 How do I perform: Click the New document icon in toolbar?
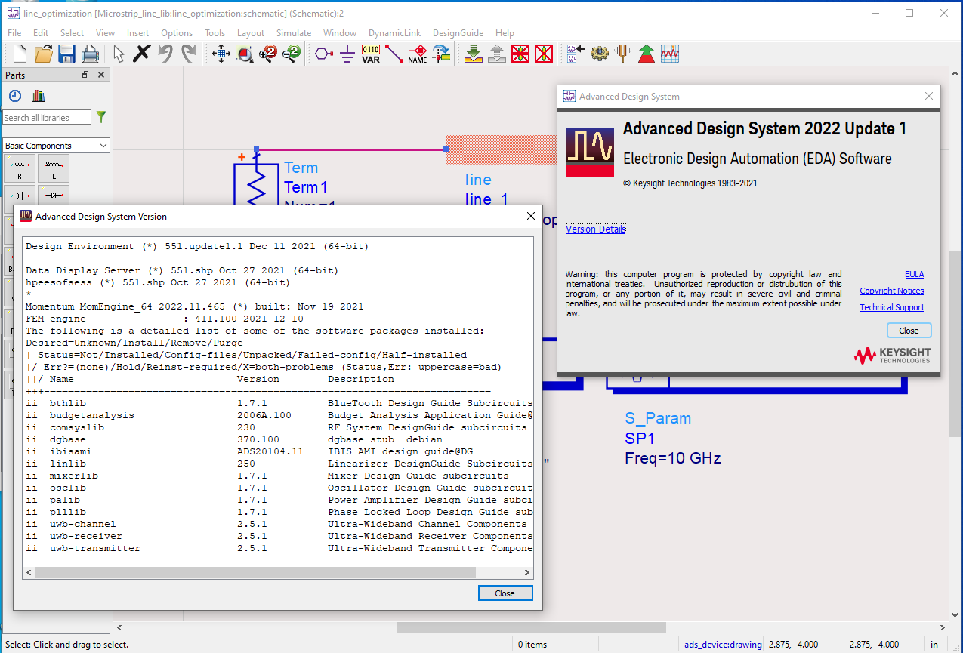point(20,54)
